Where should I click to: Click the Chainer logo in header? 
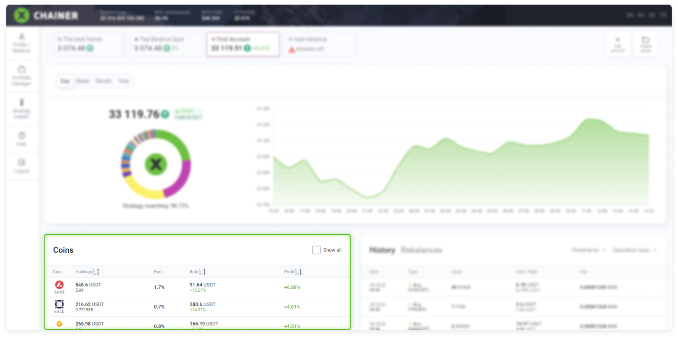(46, 16)
